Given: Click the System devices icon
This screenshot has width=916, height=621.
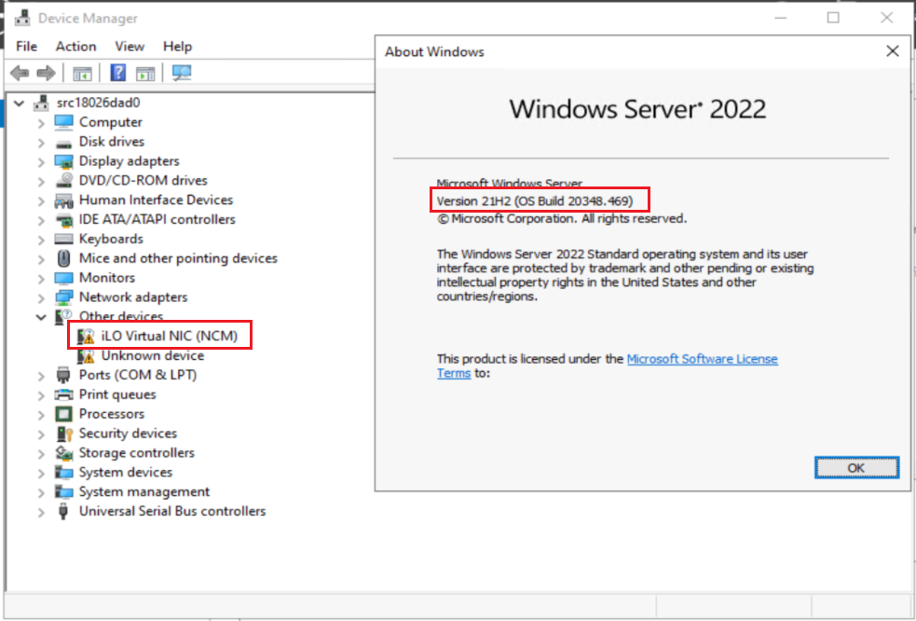Looking at the screenshot, I should [x=63, y=473].
